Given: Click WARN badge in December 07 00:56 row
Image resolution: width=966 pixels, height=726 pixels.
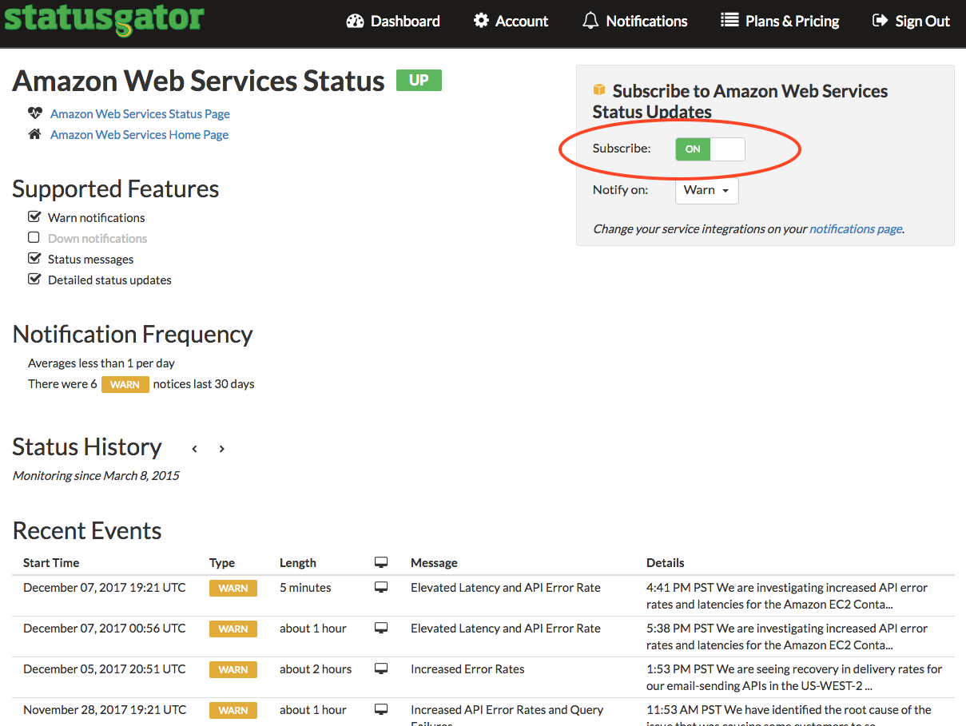Looking at the screenshot, I should (x=233, y=629).
